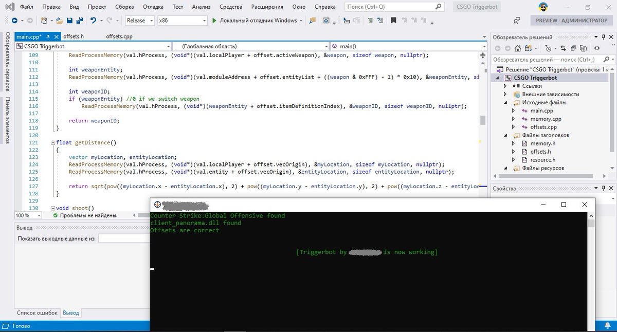Image resolution: width=617 pixels, height=332 pixels.
Task: Open the Панель элементов side tab
Action: point(7,121)
